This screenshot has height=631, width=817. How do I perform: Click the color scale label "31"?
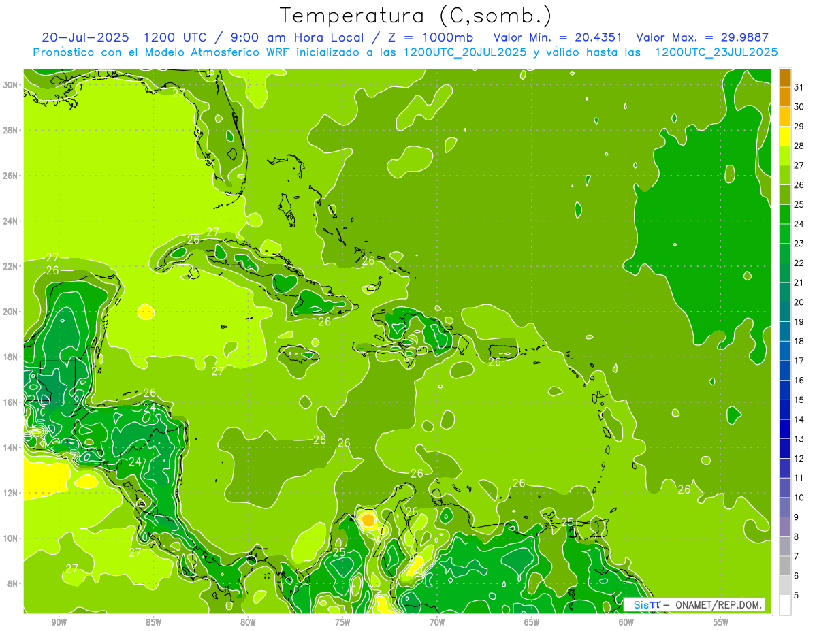(x=799, y=87)
